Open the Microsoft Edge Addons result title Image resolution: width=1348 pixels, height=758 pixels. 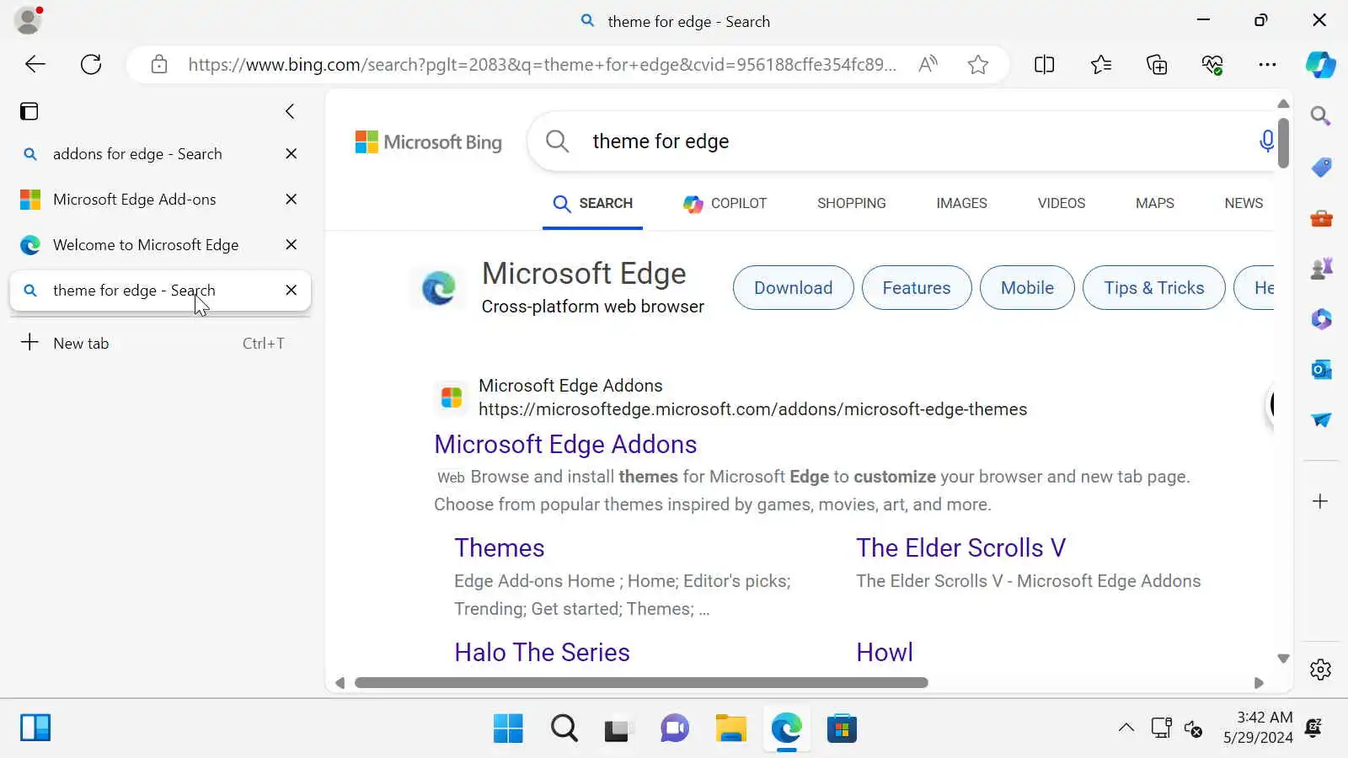pyautogui.click(x=565, y=445)
